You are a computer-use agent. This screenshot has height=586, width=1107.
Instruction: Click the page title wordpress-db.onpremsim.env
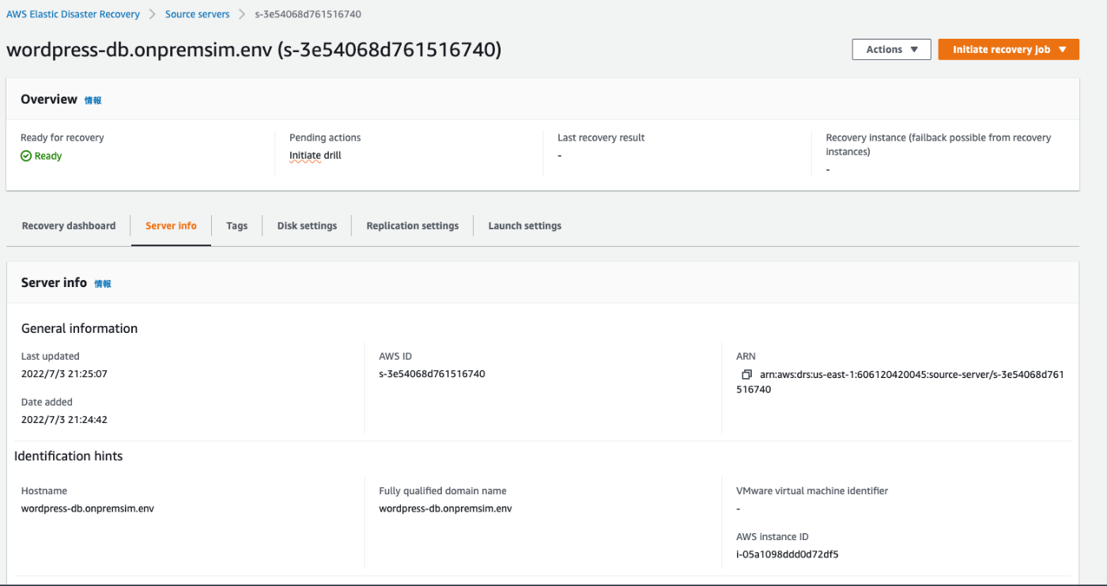click(x=254, y=50)
